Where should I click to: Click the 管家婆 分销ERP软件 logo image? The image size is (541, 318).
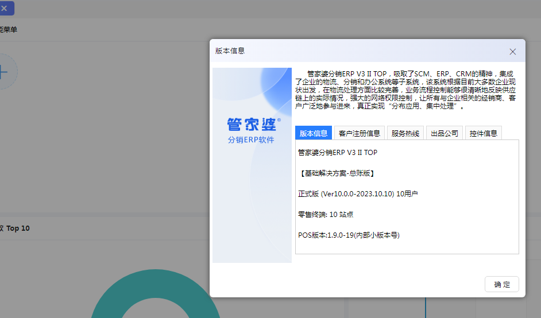tap(252, 165)
